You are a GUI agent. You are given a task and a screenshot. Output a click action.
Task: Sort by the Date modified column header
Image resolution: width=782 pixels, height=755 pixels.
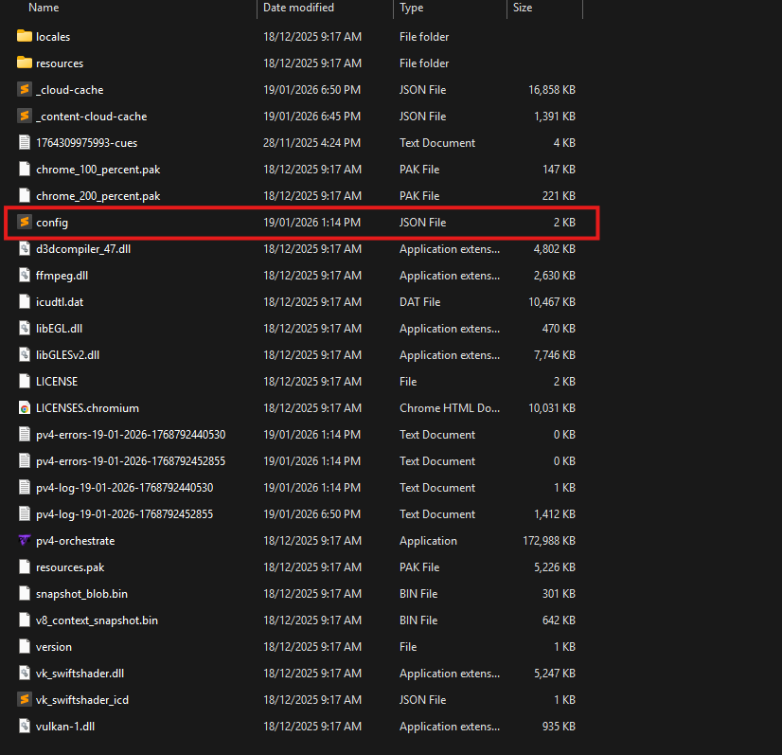tap(298, 8)
